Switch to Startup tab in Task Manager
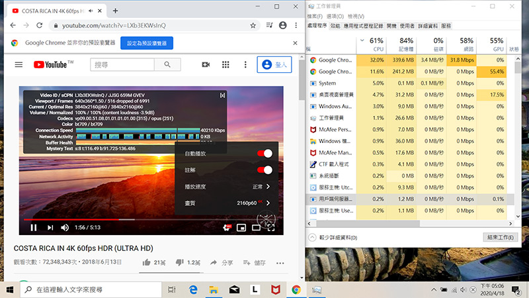The width and height of the screenshot is (529, 298). (391, 26)
